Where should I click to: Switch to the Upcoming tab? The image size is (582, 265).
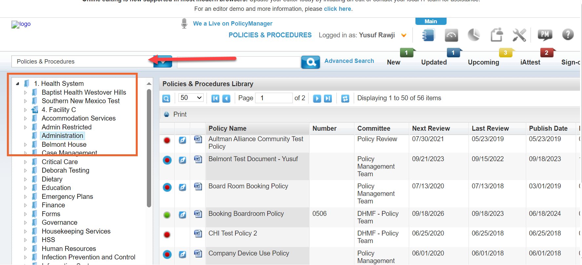coord(483,62)
